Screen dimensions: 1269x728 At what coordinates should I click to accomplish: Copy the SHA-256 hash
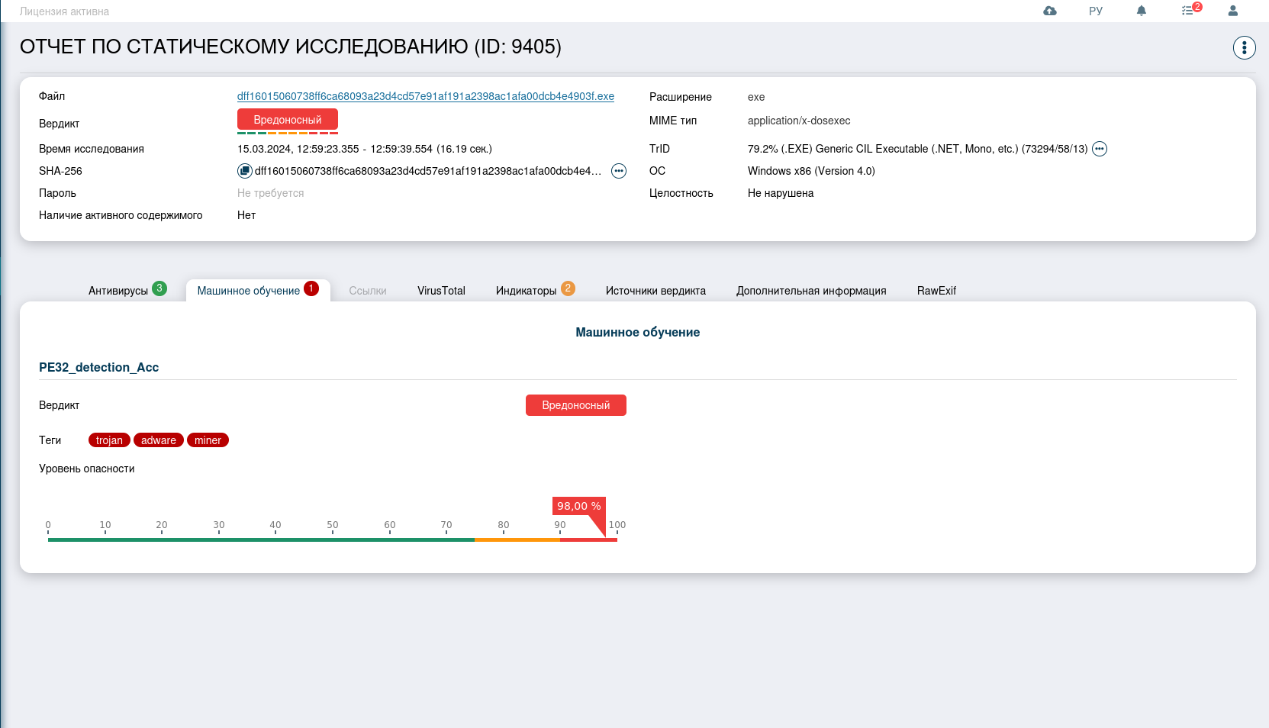coord(244,171)
